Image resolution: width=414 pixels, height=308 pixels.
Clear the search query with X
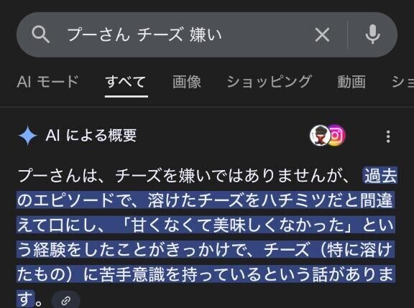pyautogui.click(x=322, y=34)
